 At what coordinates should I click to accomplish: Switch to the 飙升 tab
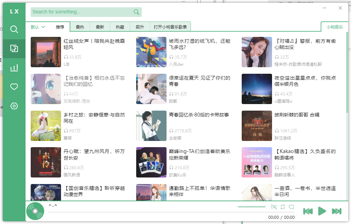pyautogui.click(x=140, y=27)
